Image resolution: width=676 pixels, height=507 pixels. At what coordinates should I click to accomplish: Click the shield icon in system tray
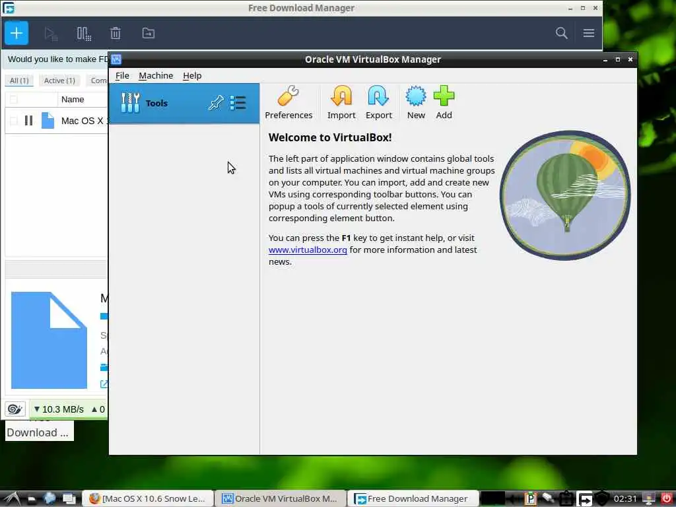pyautogui.click(x=602, y=499)
